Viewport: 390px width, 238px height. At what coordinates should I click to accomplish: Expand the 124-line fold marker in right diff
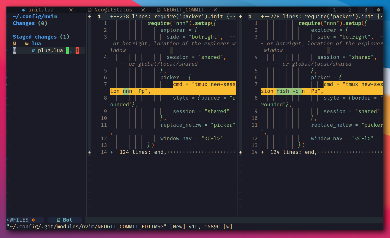click(240, 152)
